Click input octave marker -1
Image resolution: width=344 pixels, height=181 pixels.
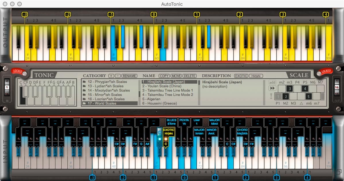pos(154,177)
